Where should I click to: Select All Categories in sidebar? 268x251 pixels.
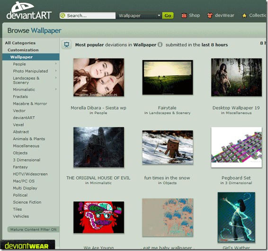point(20,43)
